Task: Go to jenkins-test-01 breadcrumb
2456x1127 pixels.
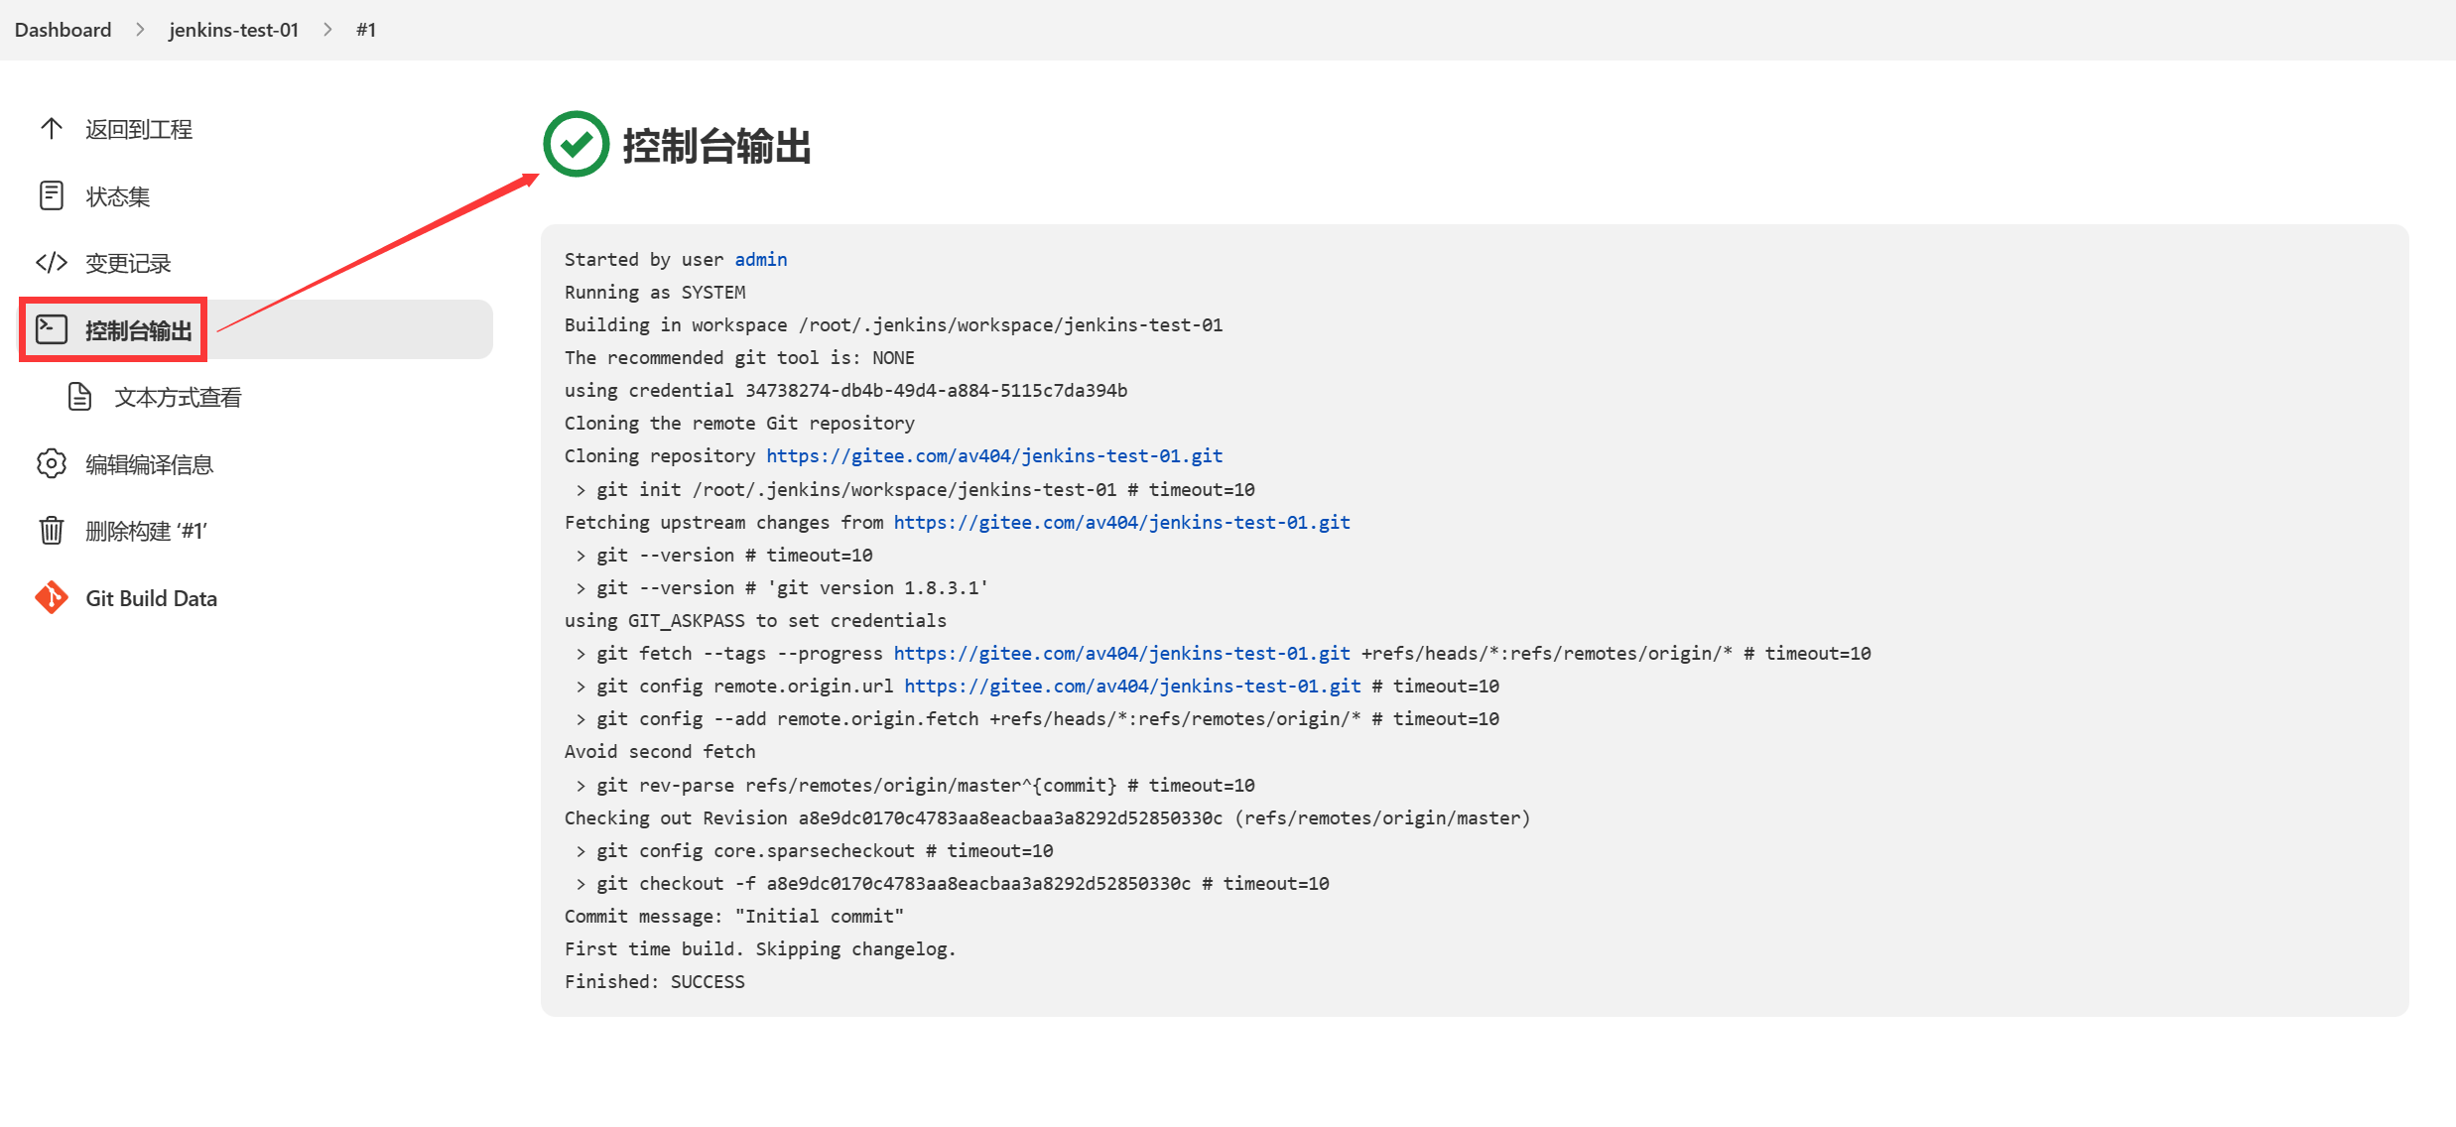Action: coord(233,30)
